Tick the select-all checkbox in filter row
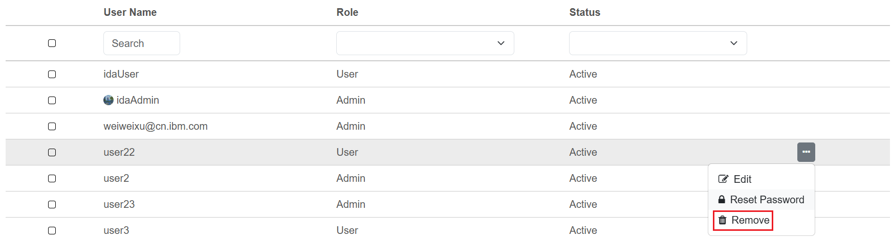Viewport: 892px width, 239px height. [52, 43]
